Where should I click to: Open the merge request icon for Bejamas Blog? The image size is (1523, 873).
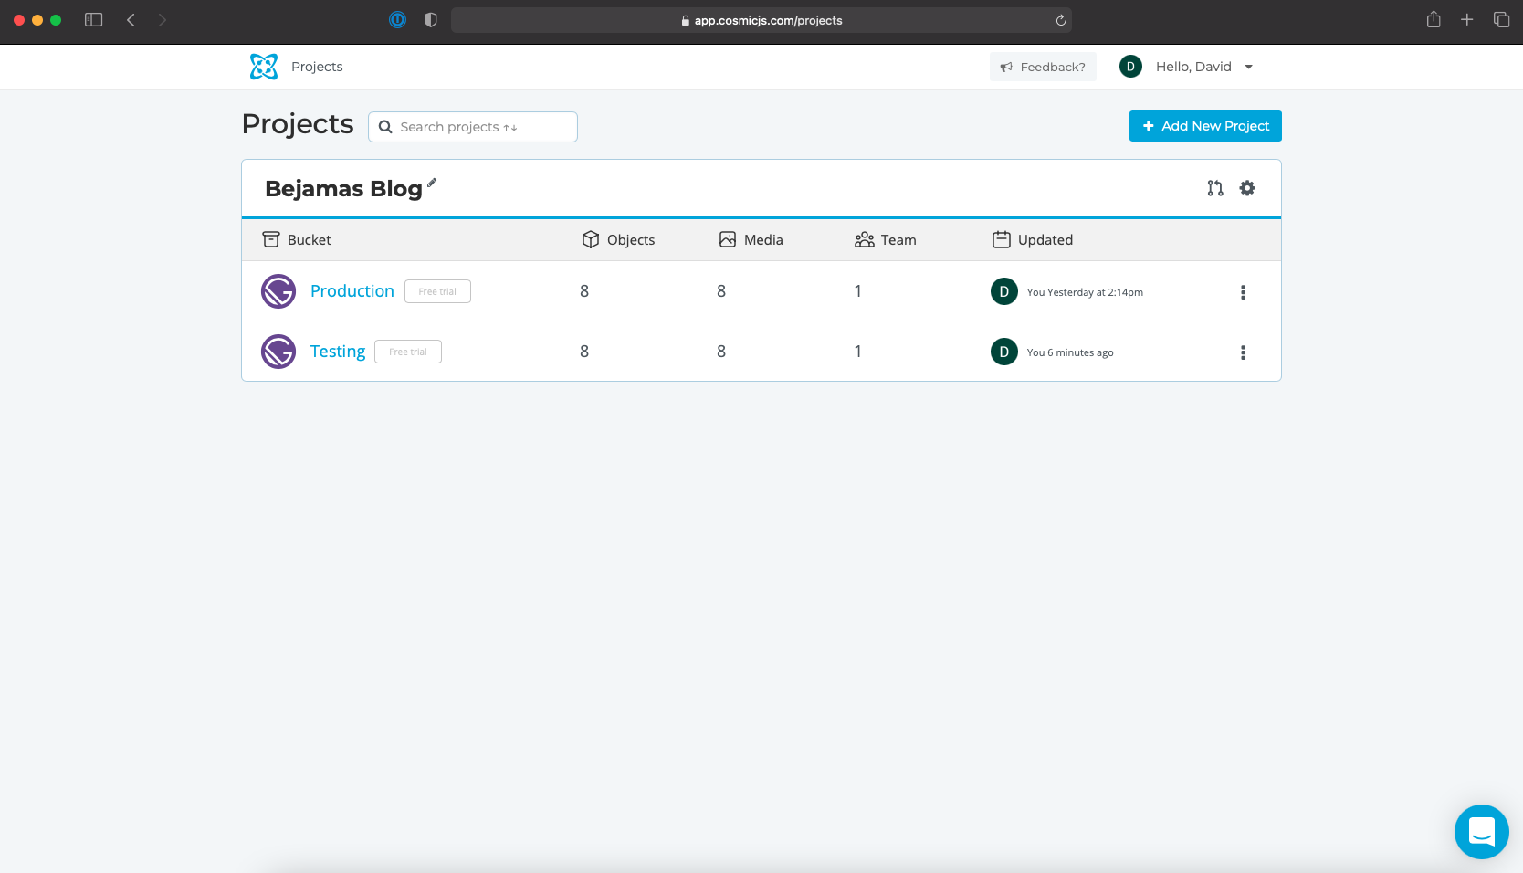(x=1215, y=188)
